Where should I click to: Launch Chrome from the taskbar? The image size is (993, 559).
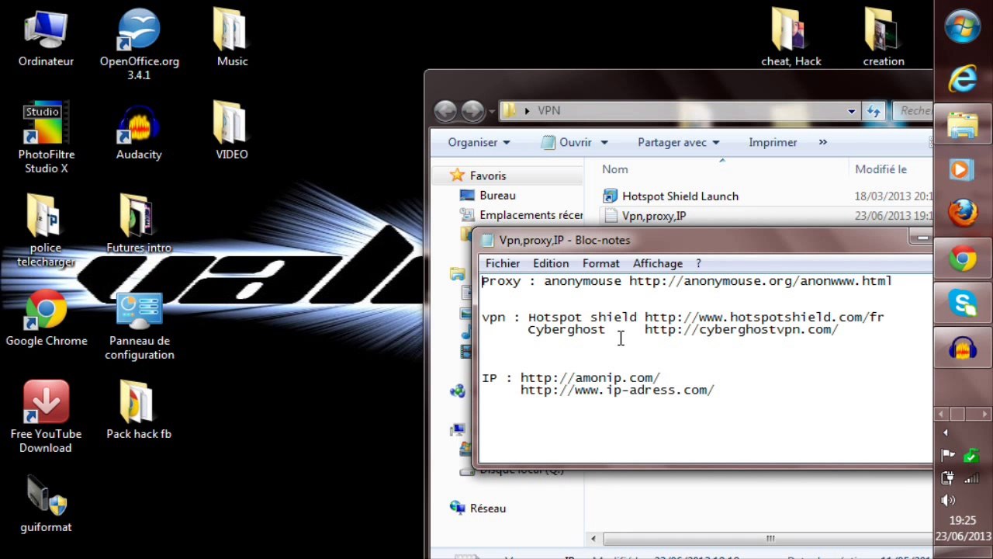[963, 259]
